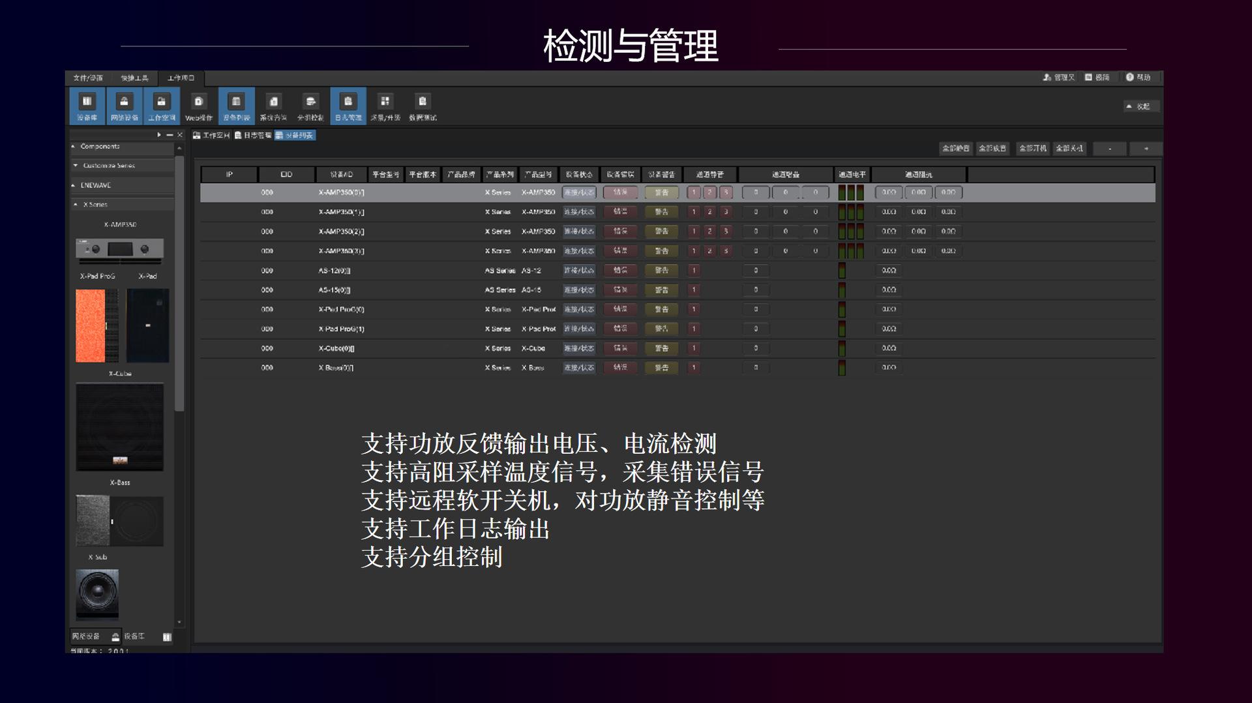Select the 网络设备 toolbar icon
The height and width of the screenshot is (703, 1252).
click(124, 105)
